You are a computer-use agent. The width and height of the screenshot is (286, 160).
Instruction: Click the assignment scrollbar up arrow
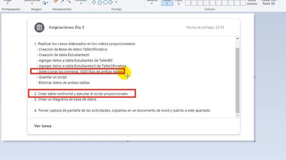pos(237,39)
